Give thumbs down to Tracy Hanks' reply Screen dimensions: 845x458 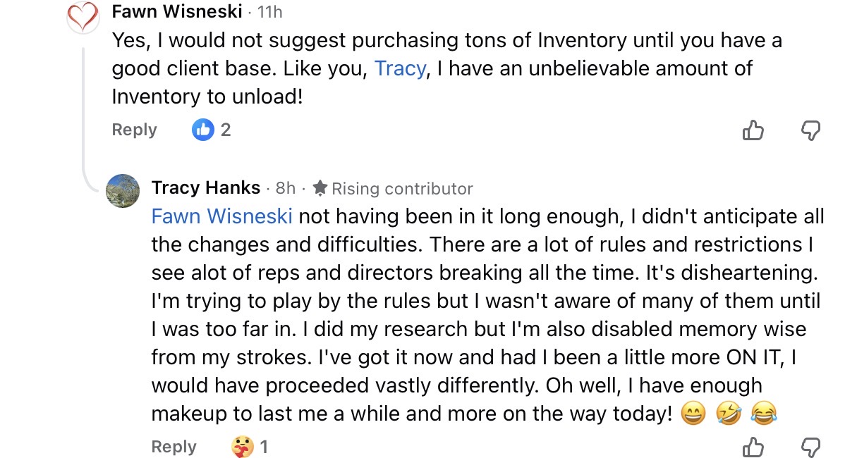pos(811,447)
